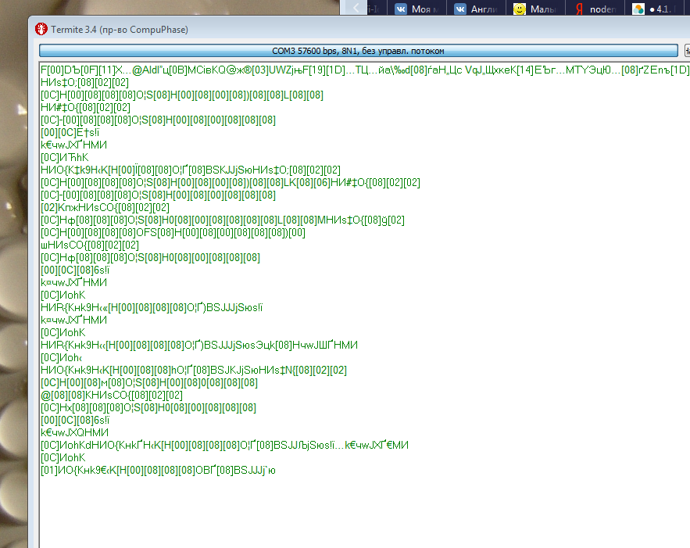Click the line "[0C]Иoh‹"
The height and width of the screenshot is (548, 690).
pos(61,357)
